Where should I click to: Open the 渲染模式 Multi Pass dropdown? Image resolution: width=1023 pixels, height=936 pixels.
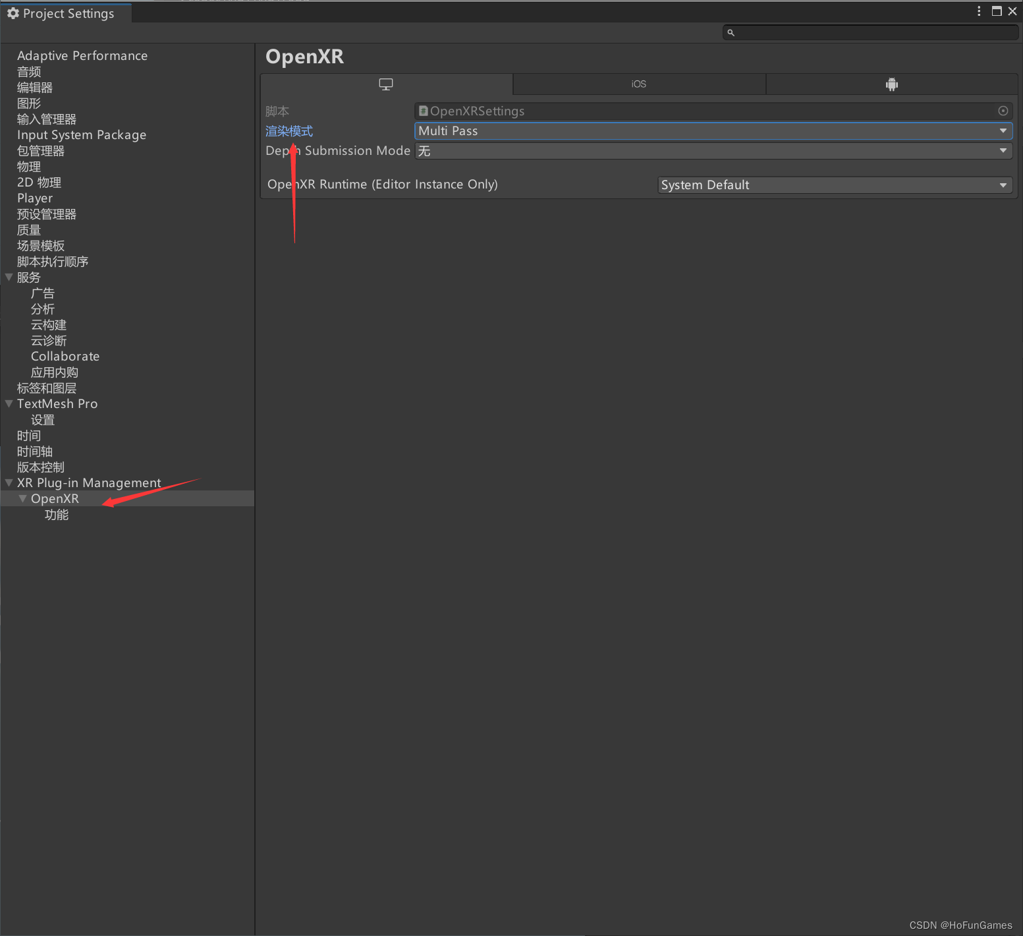pos(713,131)
